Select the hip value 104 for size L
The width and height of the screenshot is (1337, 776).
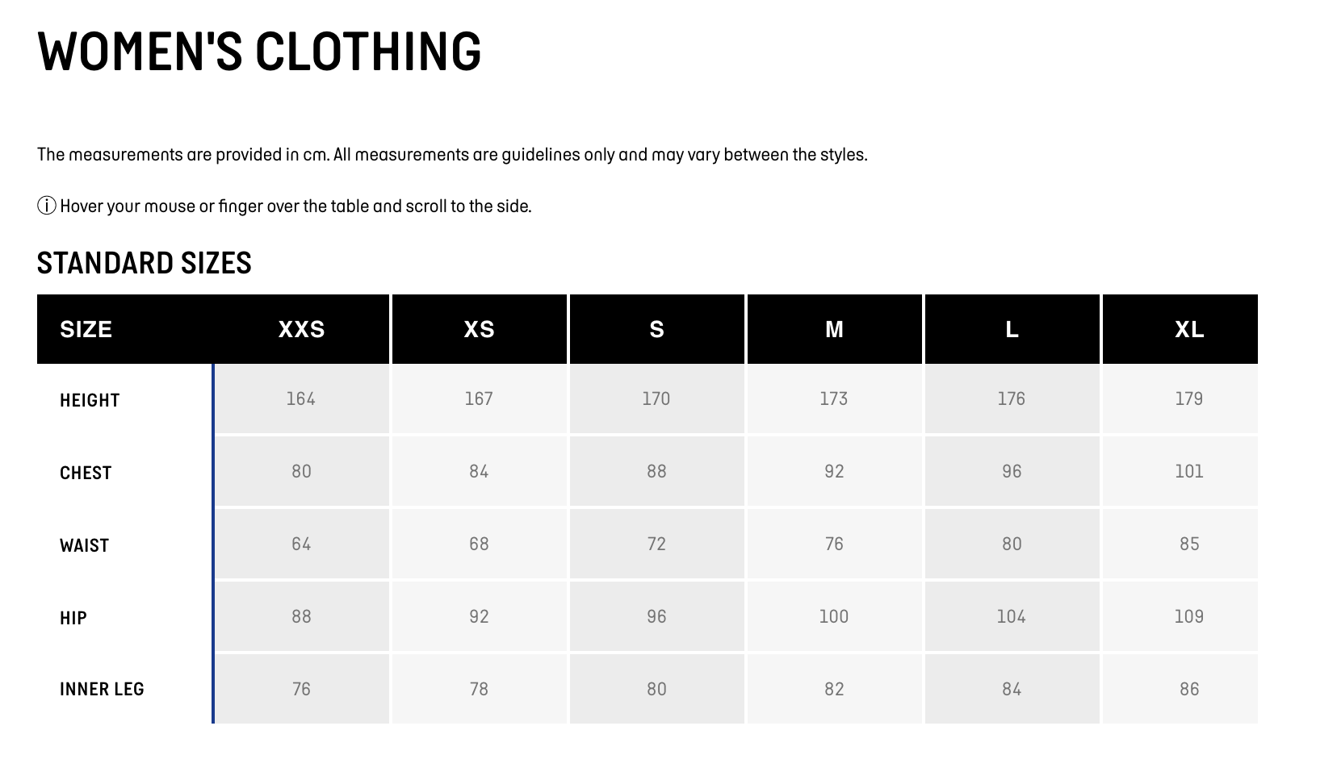click(x=1012, y=616)
